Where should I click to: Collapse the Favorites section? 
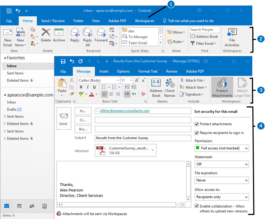pyautogui.click(x=5, y=58)
